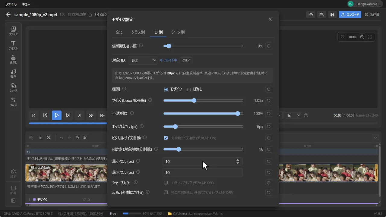The height and width of the screenshot is (217, 386).
Task: Reset the 不透明度 value
Action: click(269, 114)
